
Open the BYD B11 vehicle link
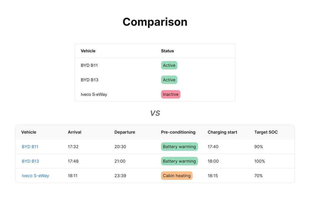click(x=30, y=147)
